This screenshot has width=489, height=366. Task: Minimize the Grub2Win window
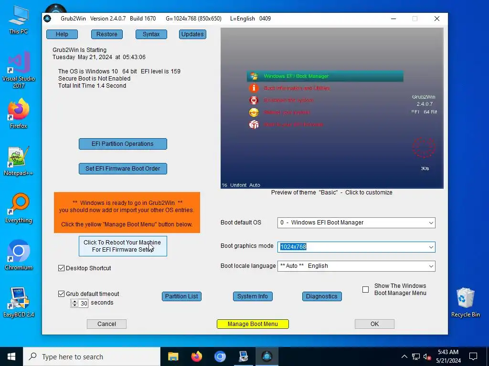pos(393,19)
